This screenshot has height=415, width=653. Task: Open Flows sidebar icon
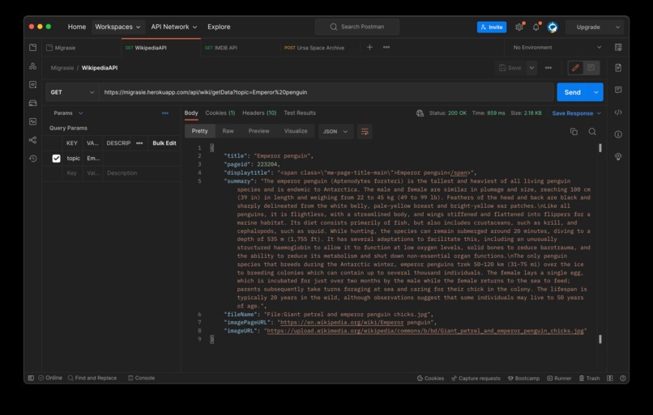(33, 140)
